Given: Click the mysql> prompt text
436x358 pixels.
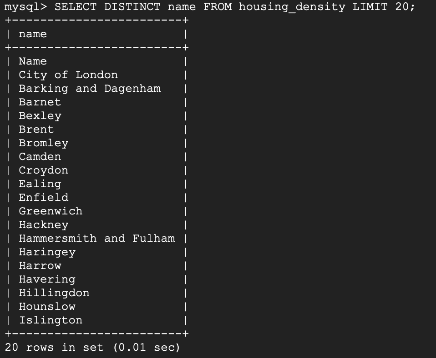Looking at the screenshot, I should [25, 7].
